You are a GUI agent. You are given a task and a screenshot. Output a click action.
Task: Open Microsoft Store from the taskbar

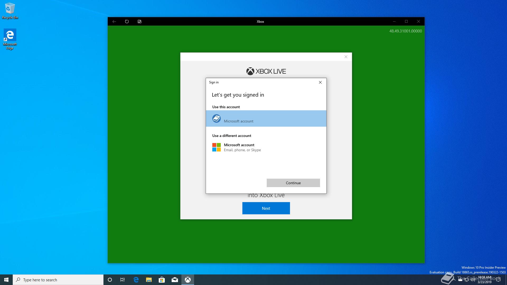tap(162, 280)
